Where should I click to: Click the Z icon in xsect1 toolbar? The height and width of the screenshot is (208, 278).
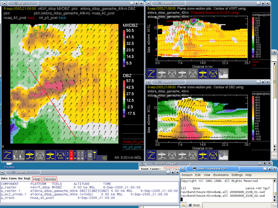(152, 155)
